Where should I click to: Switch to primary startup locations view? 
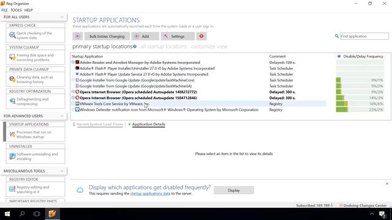[102, 46]
